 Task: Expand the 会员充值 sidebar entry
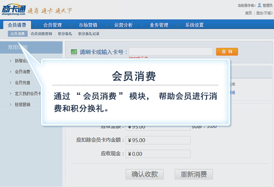[x=22, y=83]
